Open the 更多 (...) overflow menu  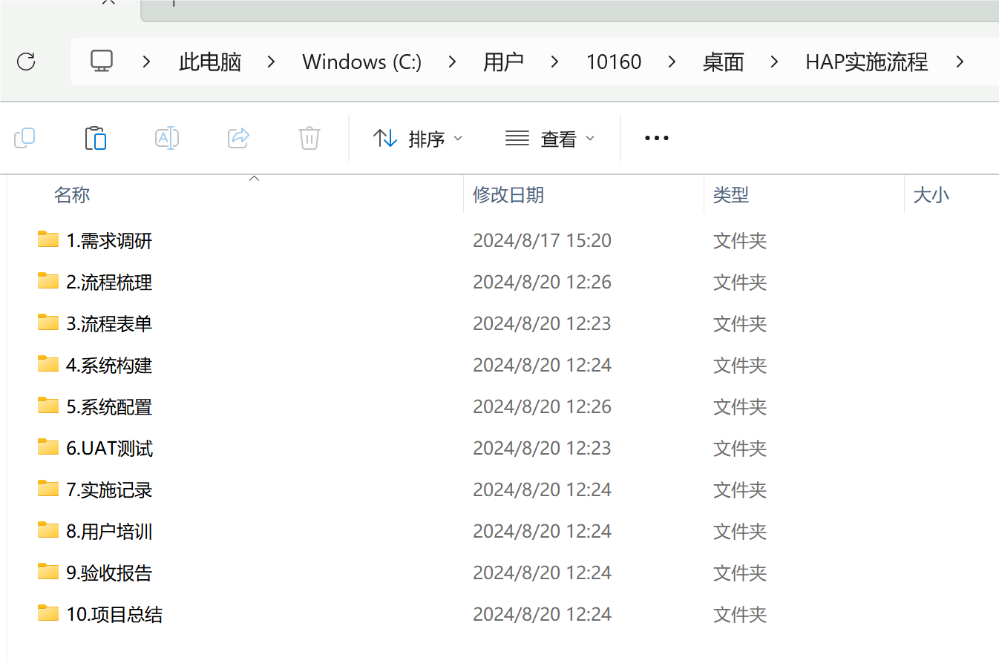click(656, 138)
